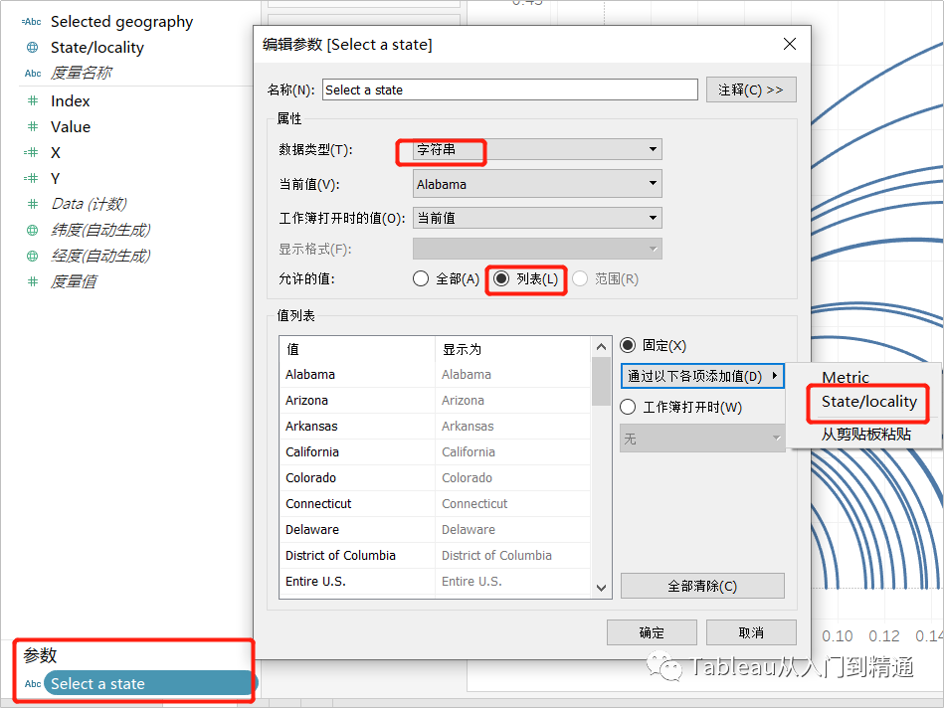944x708 pixels.
Task: Cancel with the 取消 button
Action: pos(751,632)
